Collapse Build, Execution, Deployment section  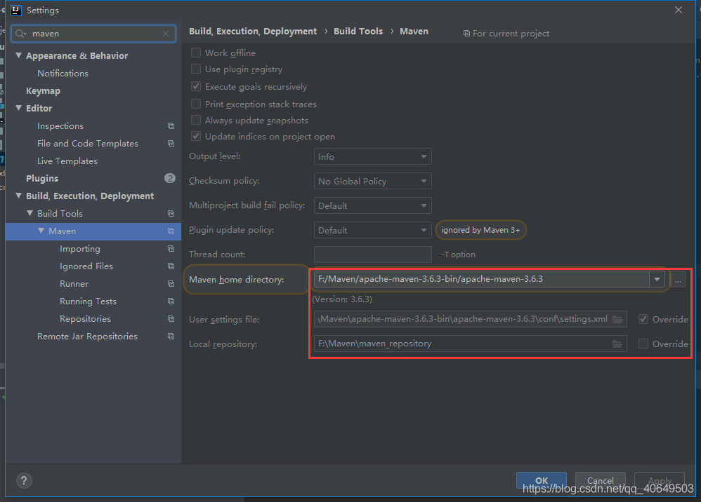click(x=19, y=196)
